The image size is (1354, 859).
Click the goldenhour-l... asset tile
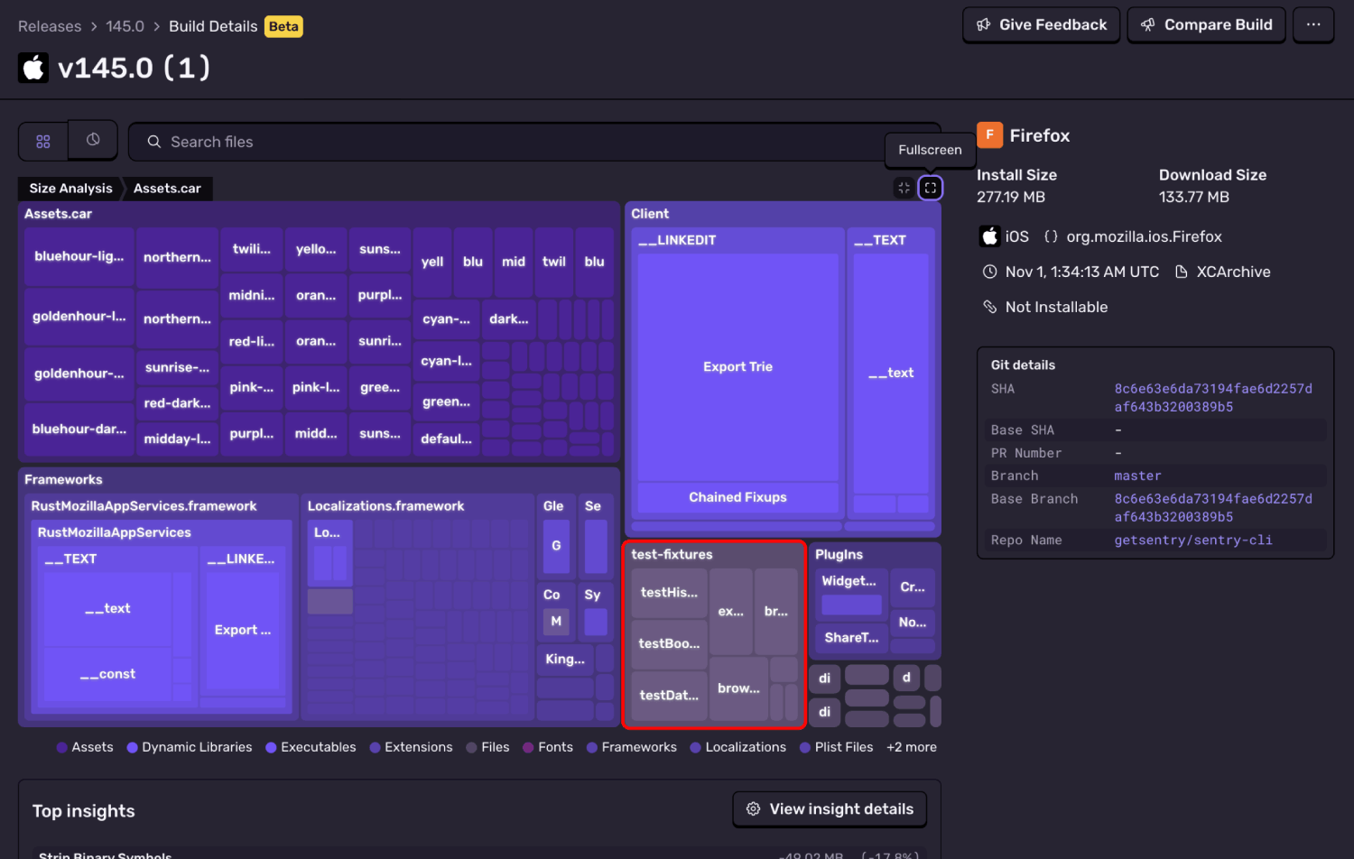(x=79, y=317)
